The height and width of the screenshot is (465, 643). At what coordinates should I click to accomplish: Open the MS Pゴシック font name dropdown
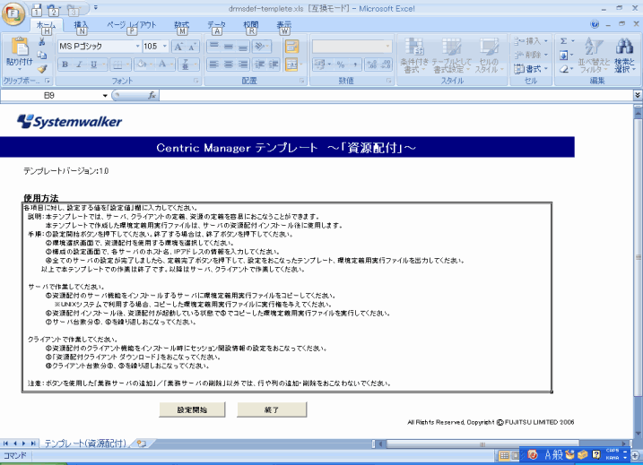(138, 47)
